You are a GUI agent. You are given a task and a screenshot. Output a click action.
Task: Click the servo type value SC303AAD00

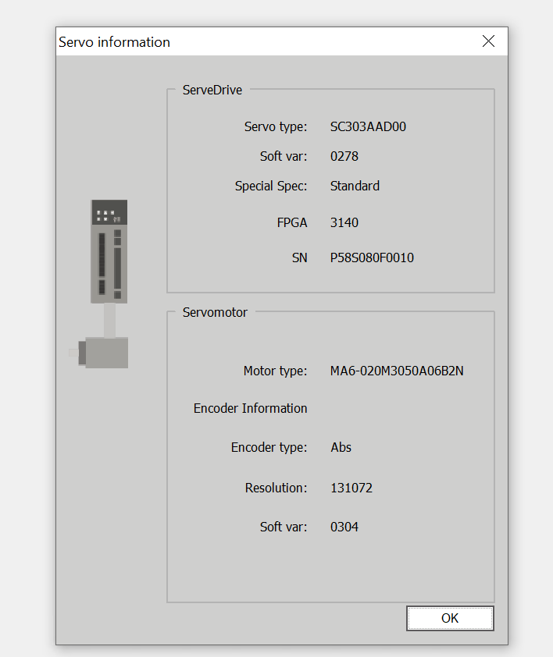pyautogui.click(x=368, y=126)
